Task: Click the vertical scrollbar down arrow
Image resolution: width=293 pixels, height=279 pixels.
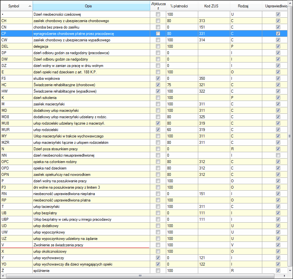Action: [x=290, y=270]
